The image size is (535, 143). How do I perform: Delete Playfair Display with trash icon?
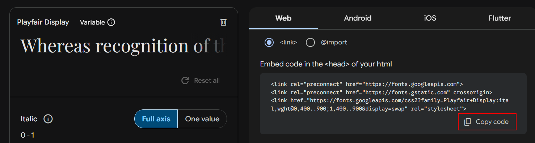[x=223, y=22]
